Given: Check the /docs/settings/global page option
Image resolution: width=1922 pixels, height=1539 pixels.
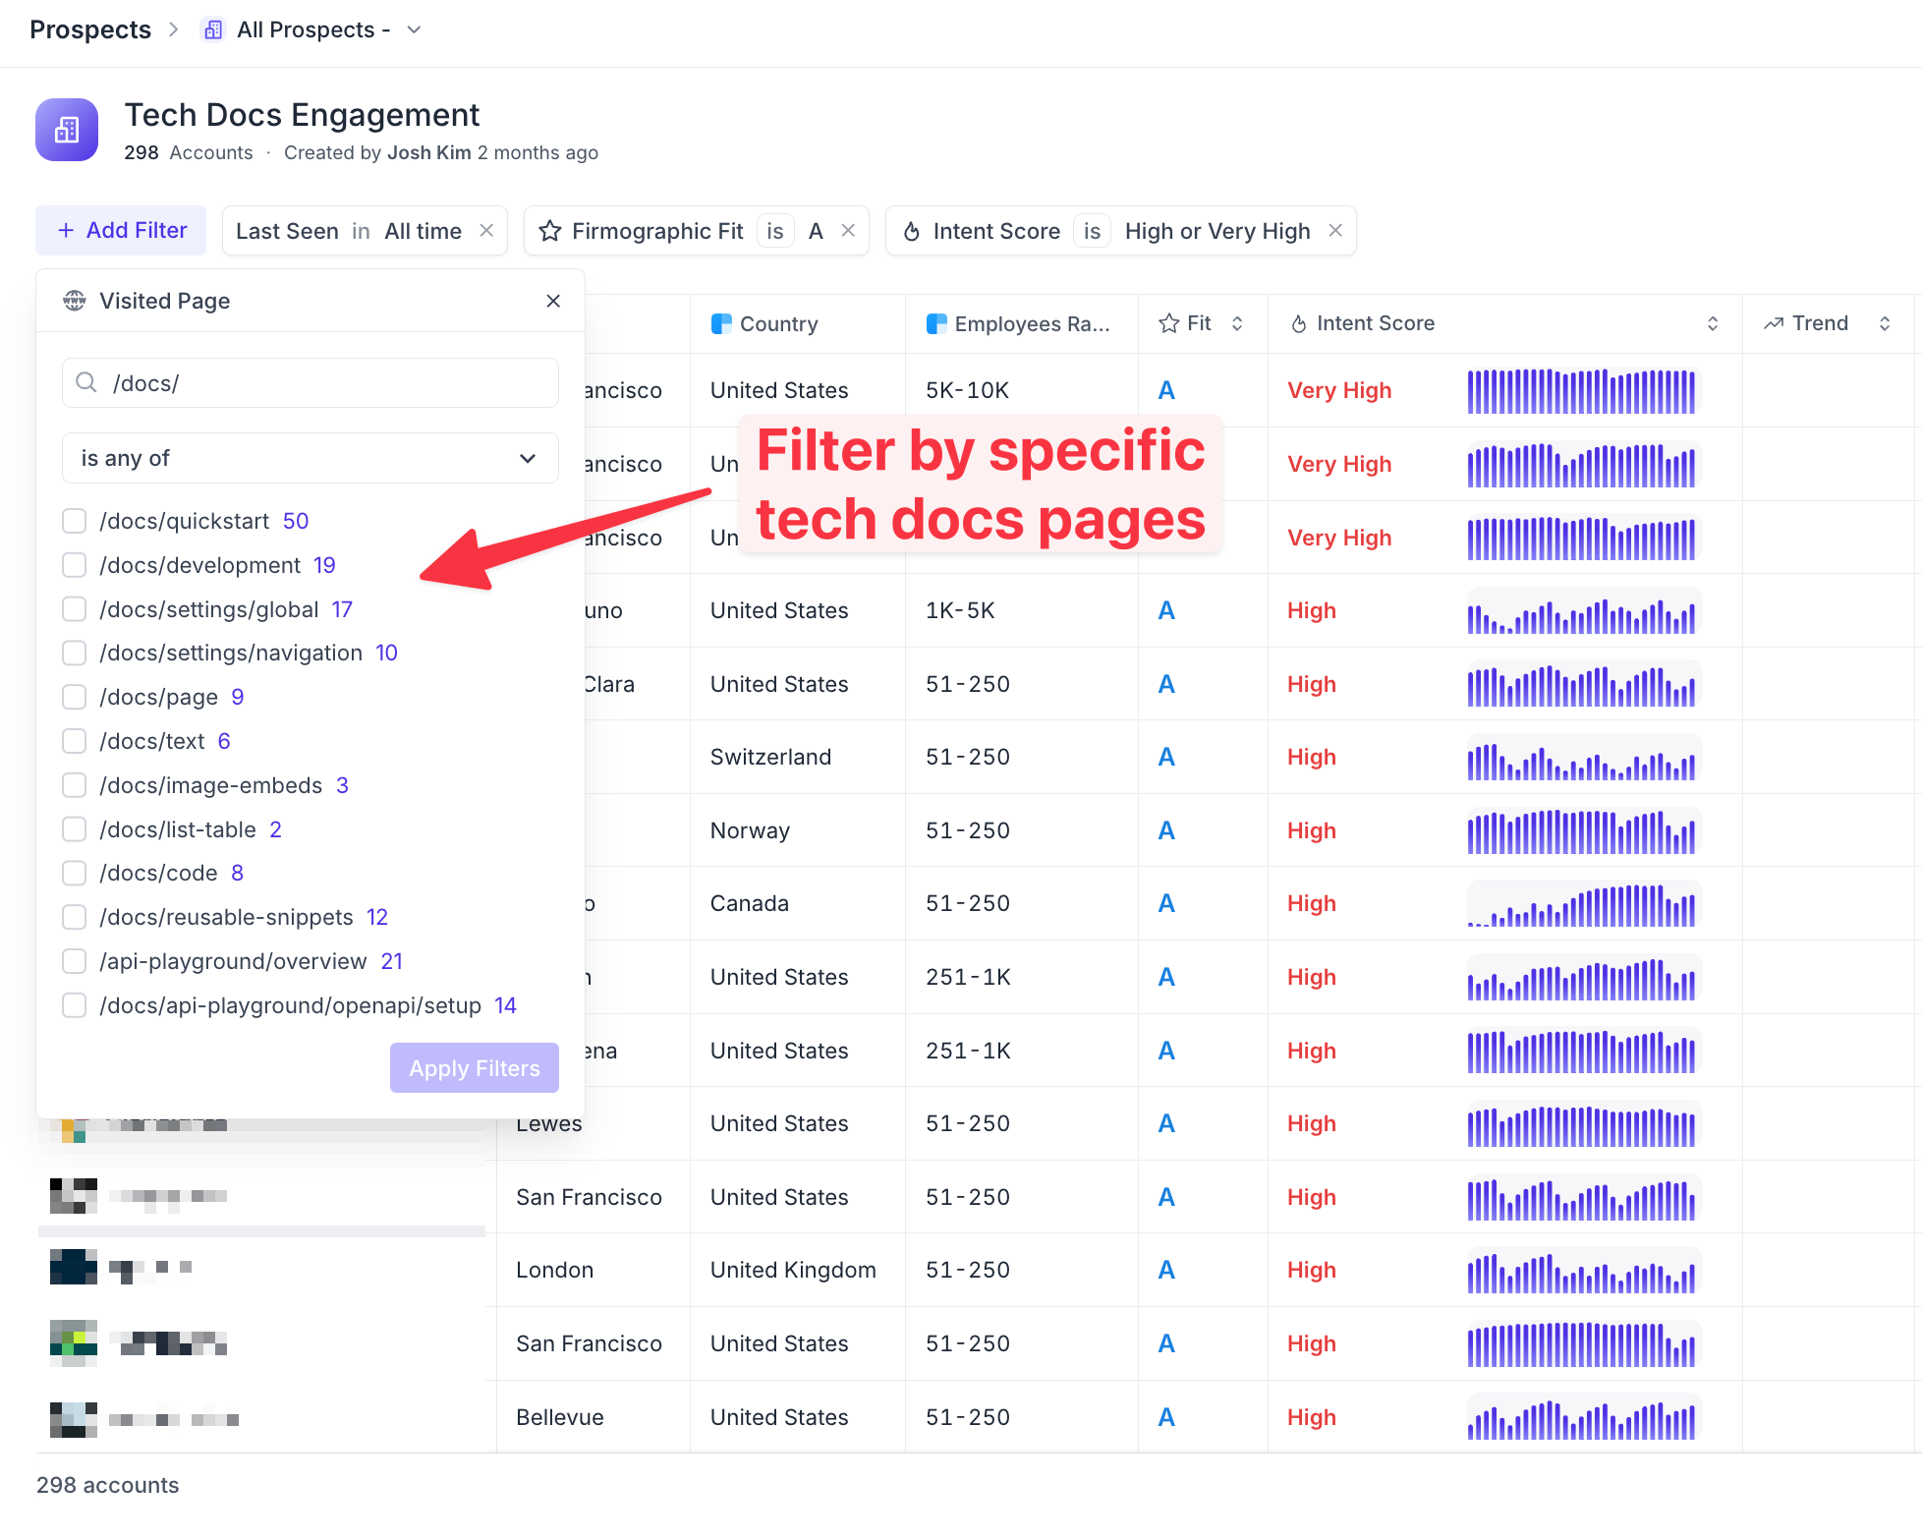Looking at the screenshot, I should click(x=75, y=609).
